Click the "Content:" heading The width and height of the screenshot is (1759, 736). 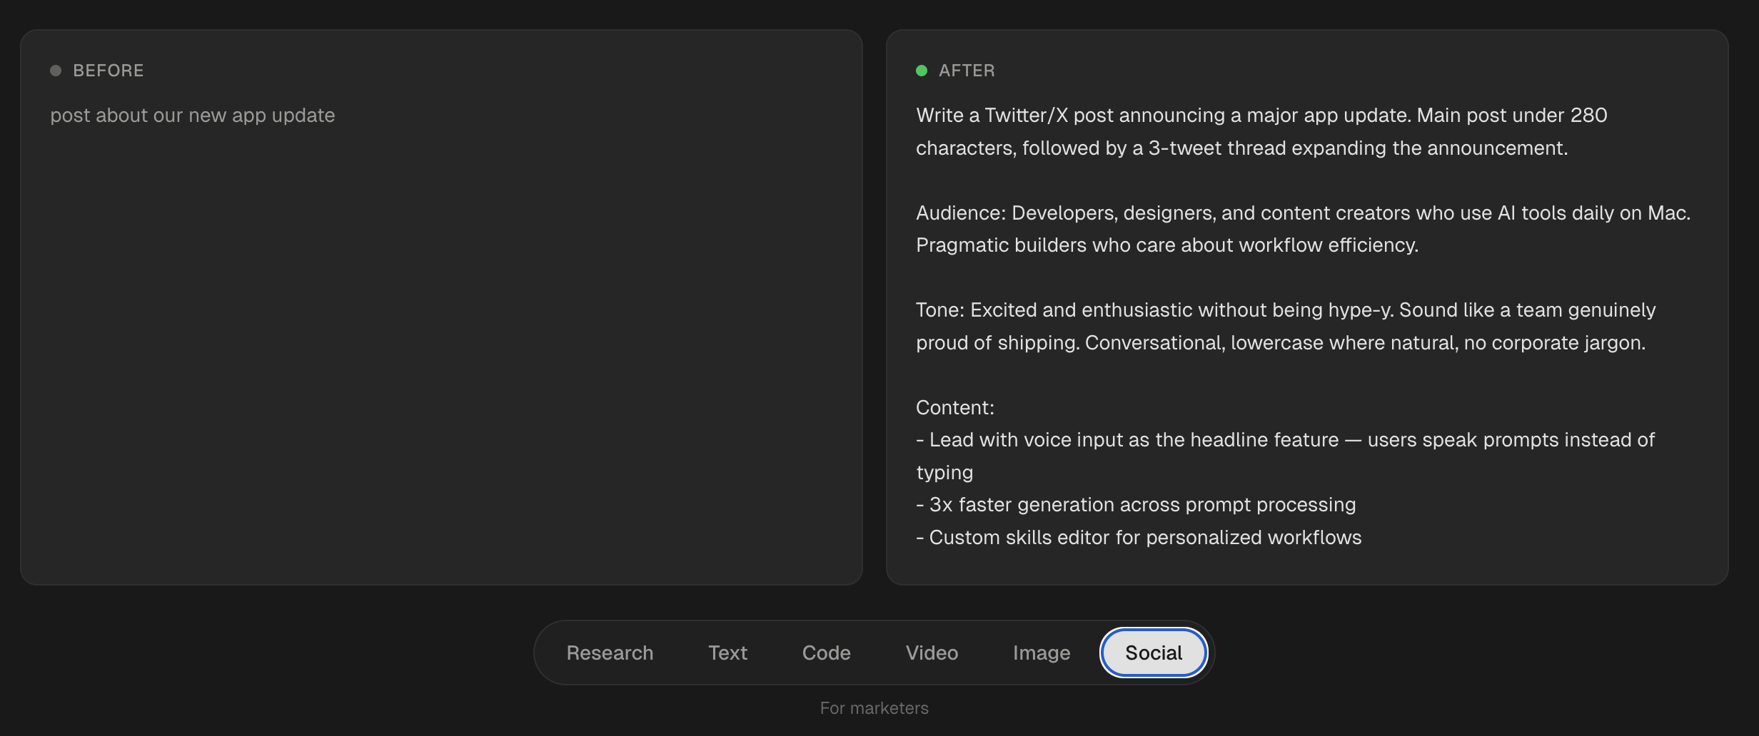pyautogui.click(x=954, y=408)
